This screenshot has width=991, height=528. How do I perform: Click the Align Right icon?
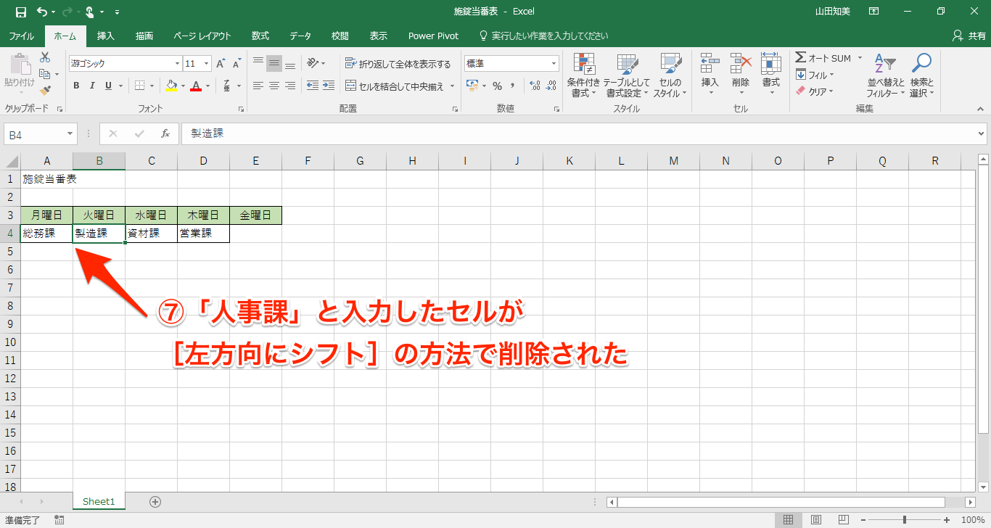coord(289,86)
